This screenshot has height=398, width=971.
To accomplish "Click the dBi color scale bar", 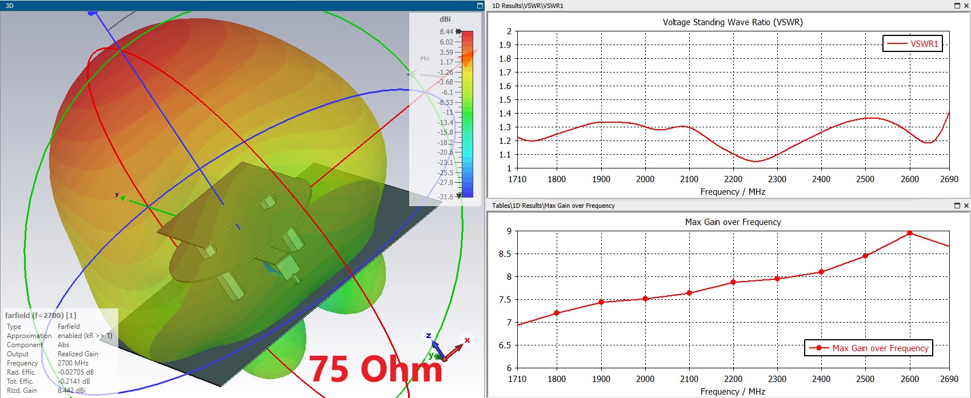I will [x=467, y=114].
